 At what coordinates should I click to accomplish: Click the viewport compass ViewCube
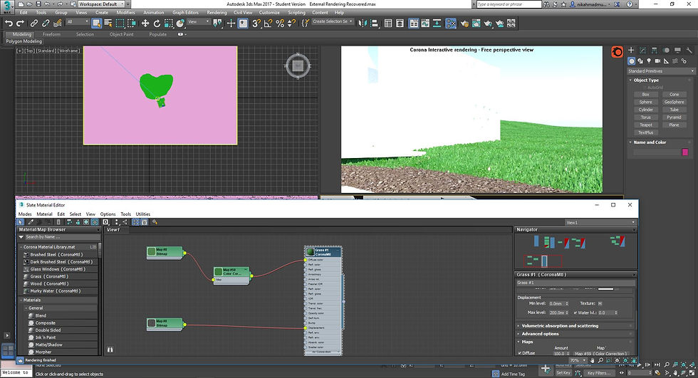pos(298,65)
